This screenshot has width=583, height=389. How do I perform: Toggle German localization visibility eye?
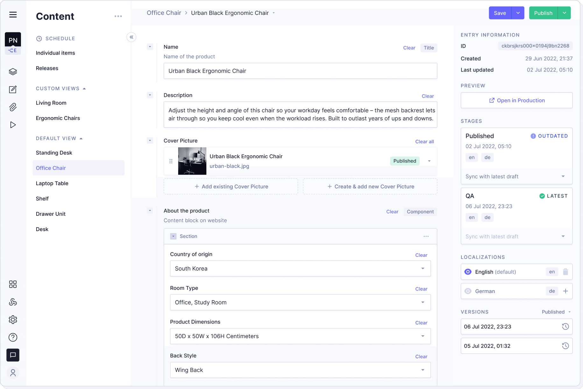pyautogui.click(x=468, y=291)
